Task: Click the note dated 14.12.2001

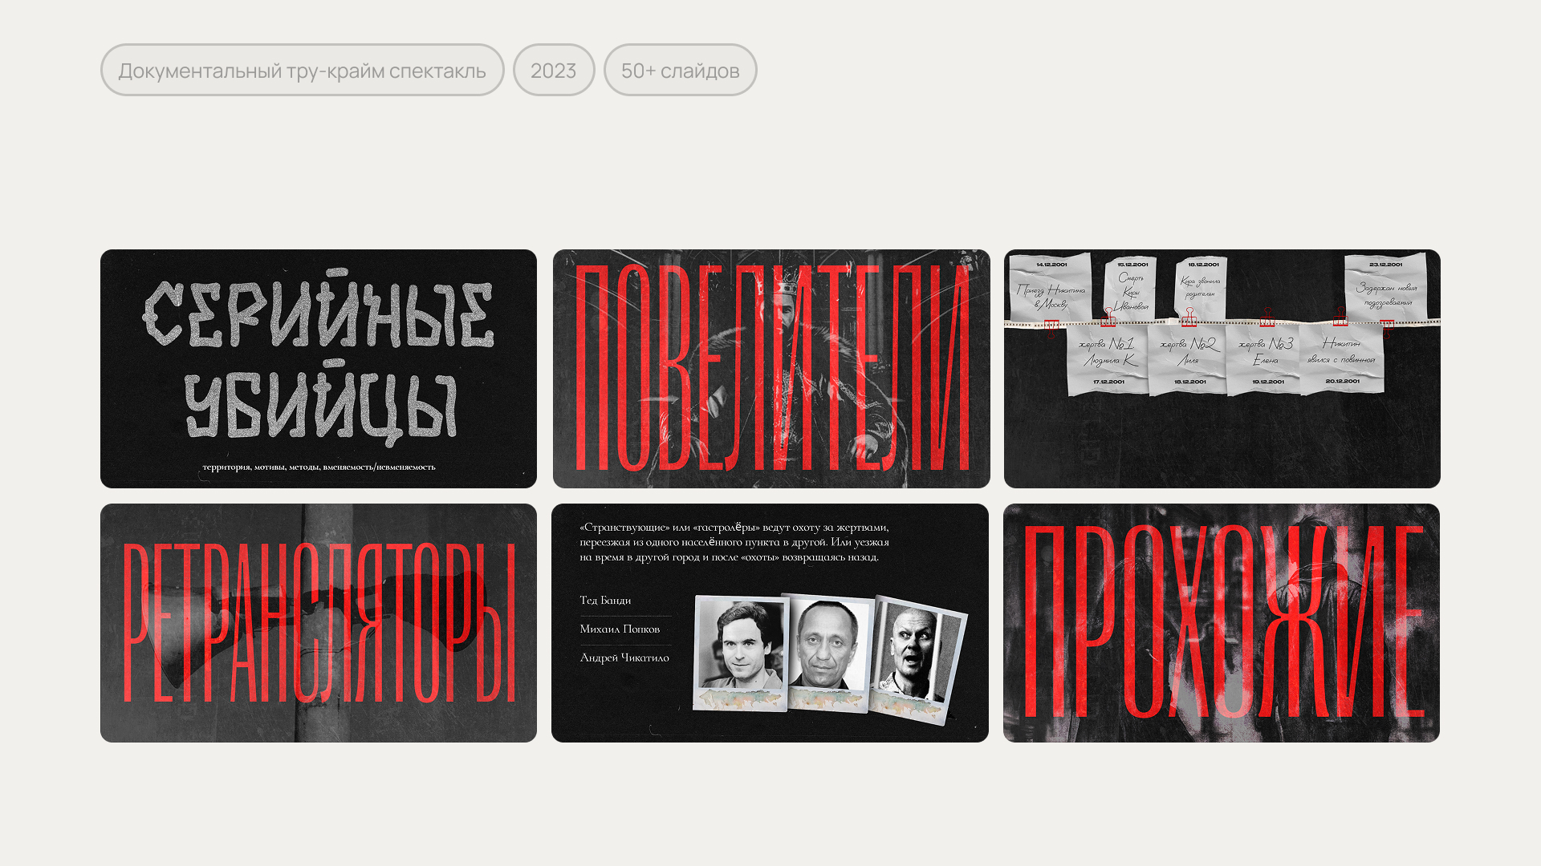Action: (x=1051, y=289)
